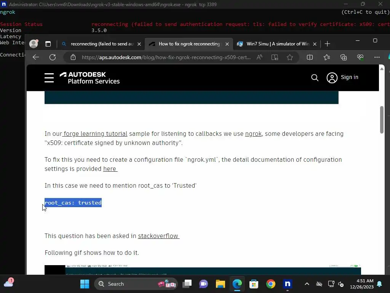
Task: Click the page vertical scrollbar thumb
Action: (x=382, y=120)
